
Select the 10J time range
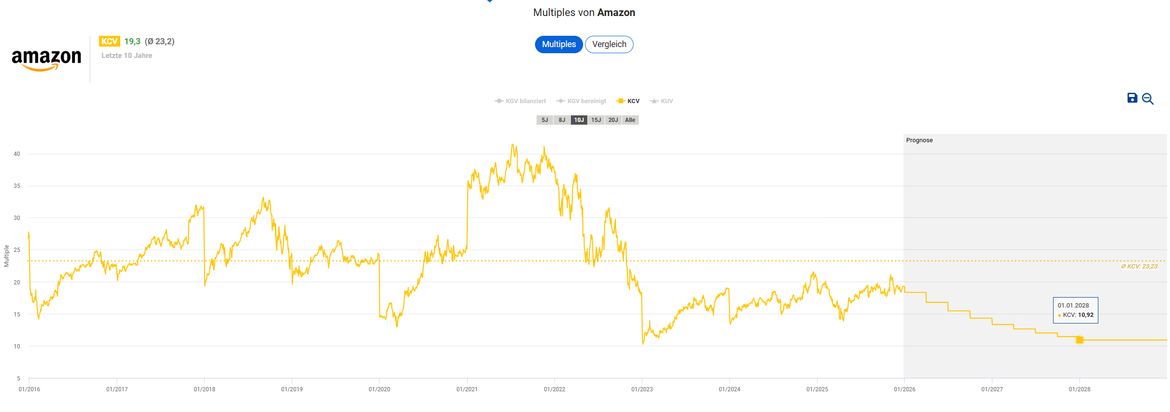click(x=579, y=120)
